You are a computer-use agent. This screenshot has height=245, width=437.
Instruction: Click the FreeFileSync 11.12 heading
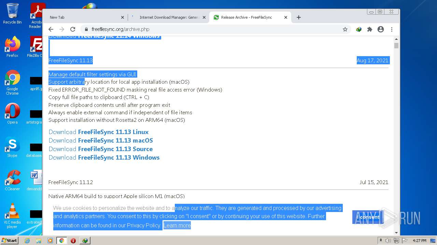pos(71,182)
